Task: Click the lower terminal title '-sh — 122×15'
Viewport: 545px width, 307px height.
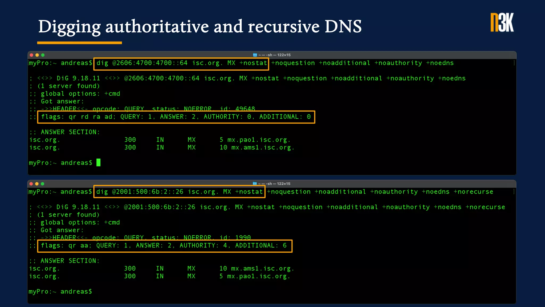Action: pyautogui.click(x=279, y=184)
